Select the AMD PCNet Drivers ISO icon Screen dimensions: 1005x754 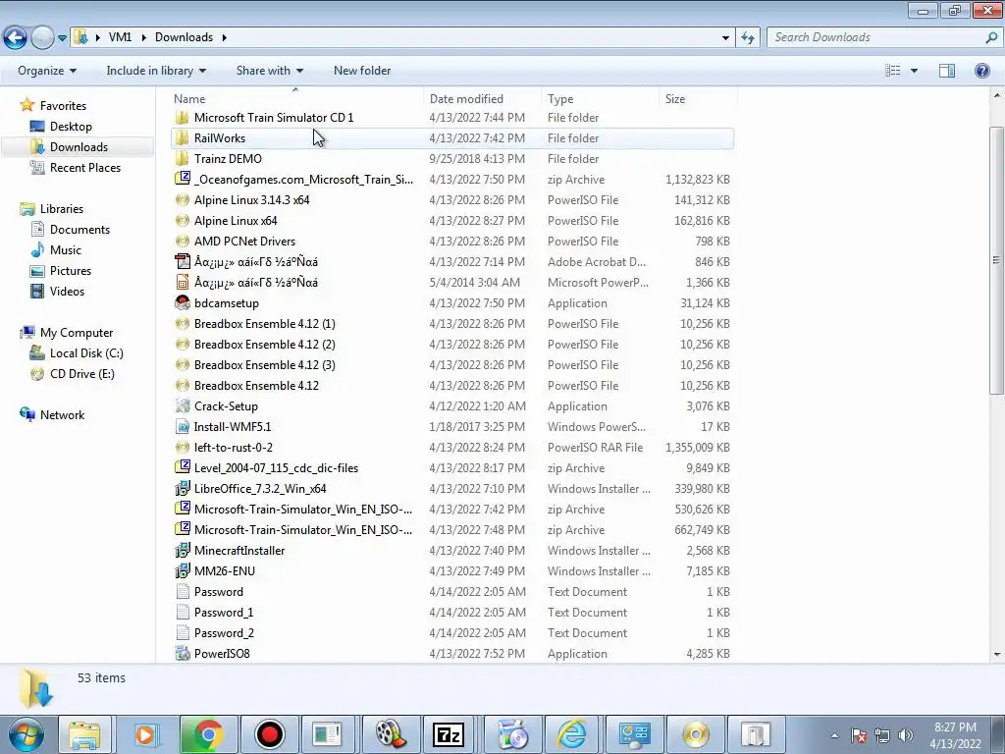point(182,242)
